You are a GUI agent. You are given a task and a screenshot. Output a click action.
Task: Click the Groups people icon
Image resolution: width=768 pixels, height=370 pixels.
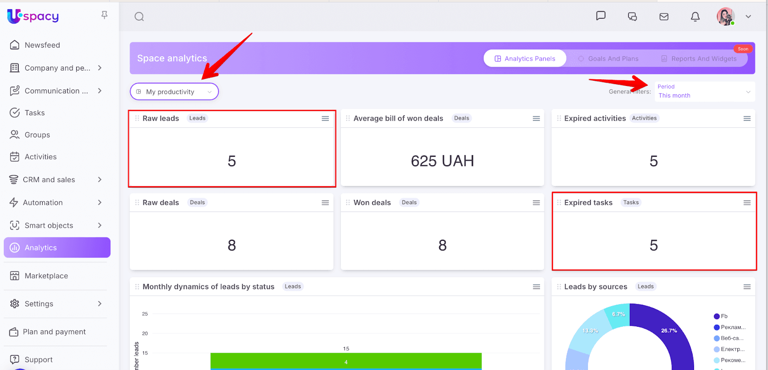[15, 135]
